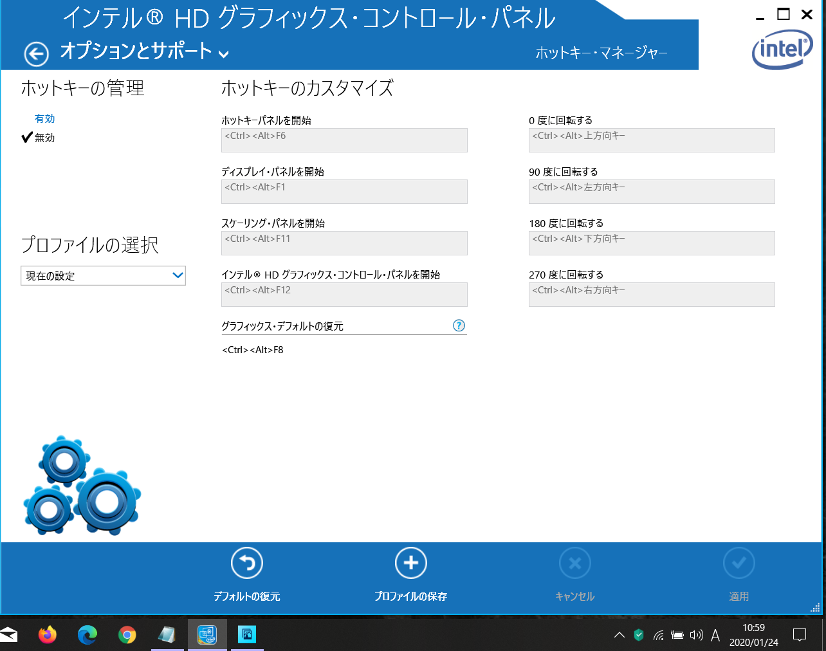Open Wi-Fi network tray icon
Image resolution: width=826 pixels, height=651 pixels.
(659, 636)
